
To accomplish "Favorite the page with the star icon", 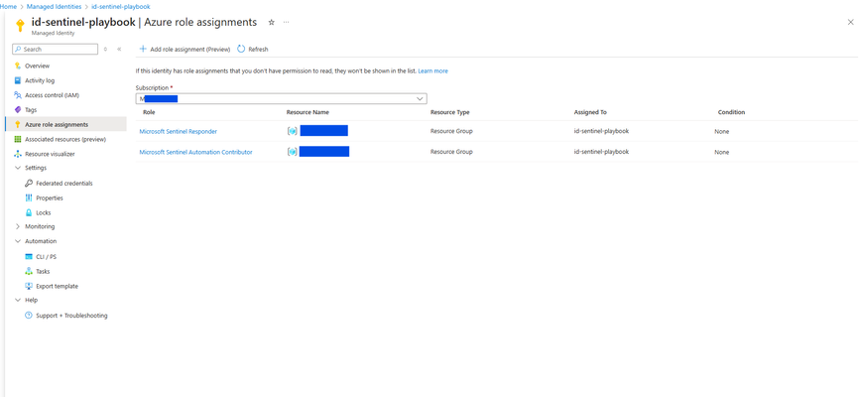I will tap(271, 22).
